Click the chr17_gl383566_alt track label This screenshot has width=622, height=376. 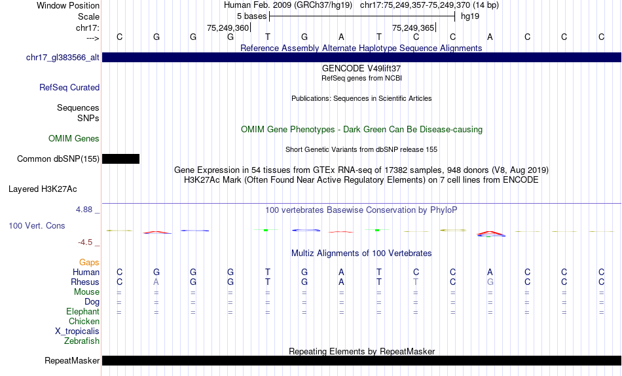click(63, 57)
